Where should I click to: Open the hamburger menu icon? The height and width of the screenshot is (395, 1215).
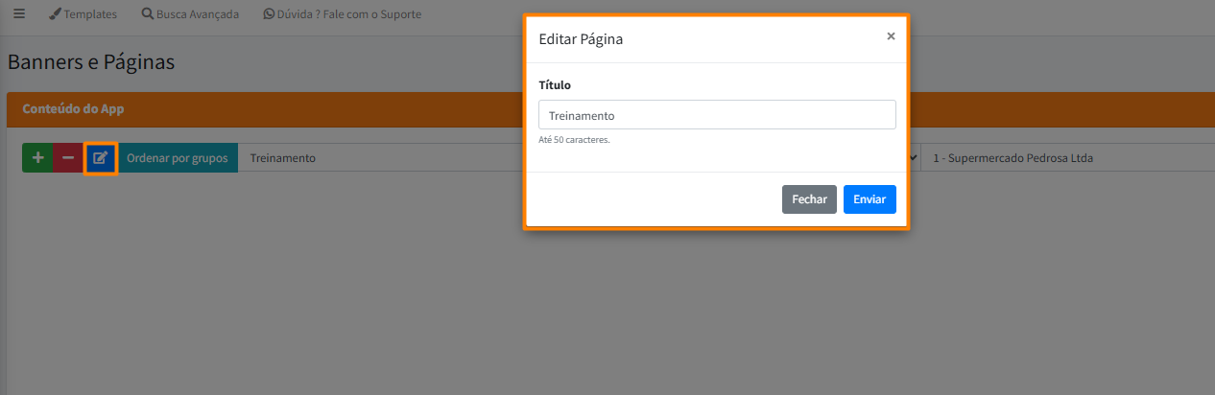point(19,14)
